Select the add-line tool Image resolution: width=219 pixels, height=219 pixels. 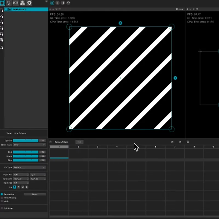click(x=2, y=16)
